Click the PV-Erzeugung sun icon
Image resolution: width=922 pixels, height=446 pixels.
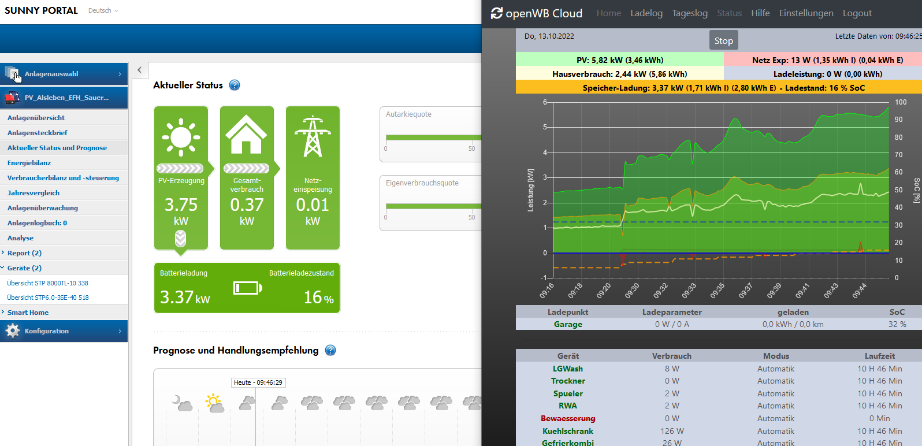[181, 137]
